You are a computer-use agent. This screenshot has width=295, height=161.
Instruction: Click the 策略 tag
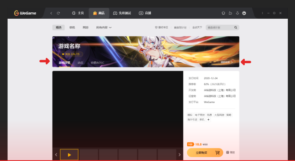tap(229, 115)
